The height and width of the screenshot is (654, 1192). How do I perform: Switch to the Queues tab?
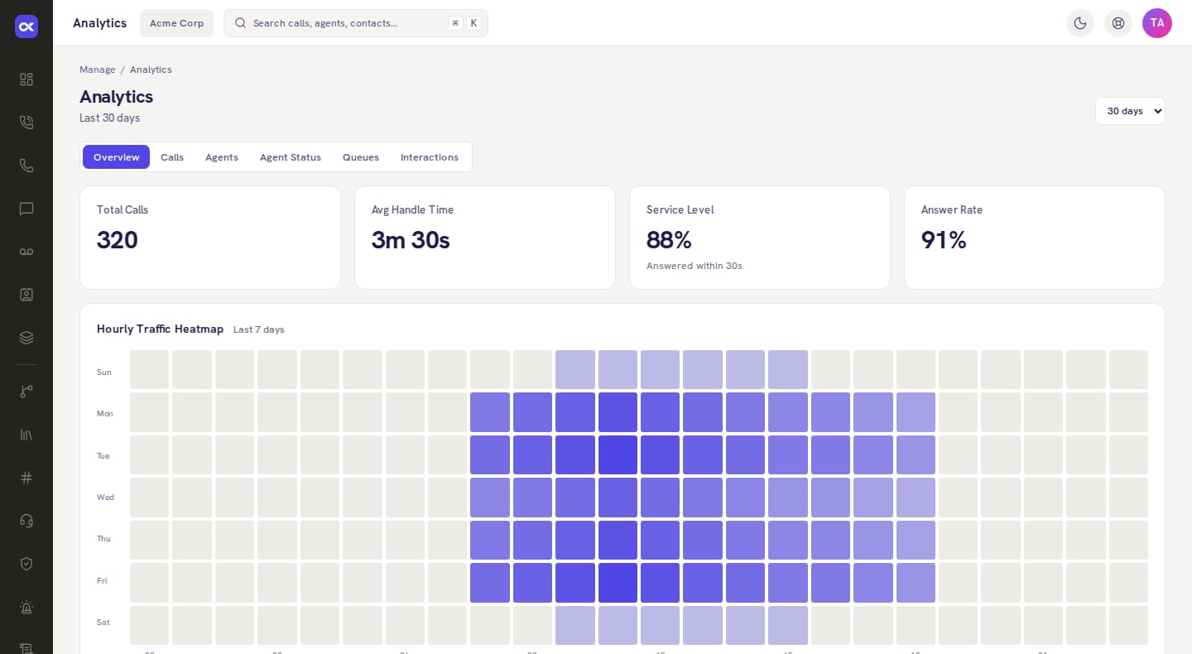361,157
